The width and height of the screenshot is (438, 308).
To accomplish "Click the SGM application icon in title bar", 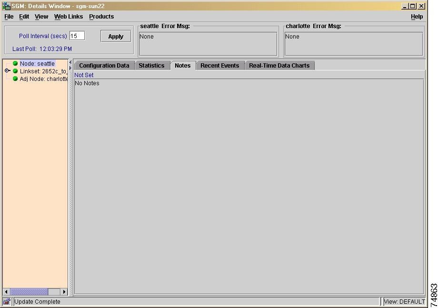I will coord(6,6).
